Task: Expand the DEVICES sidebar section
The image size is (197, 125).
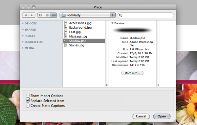Action: click(23, 23)
